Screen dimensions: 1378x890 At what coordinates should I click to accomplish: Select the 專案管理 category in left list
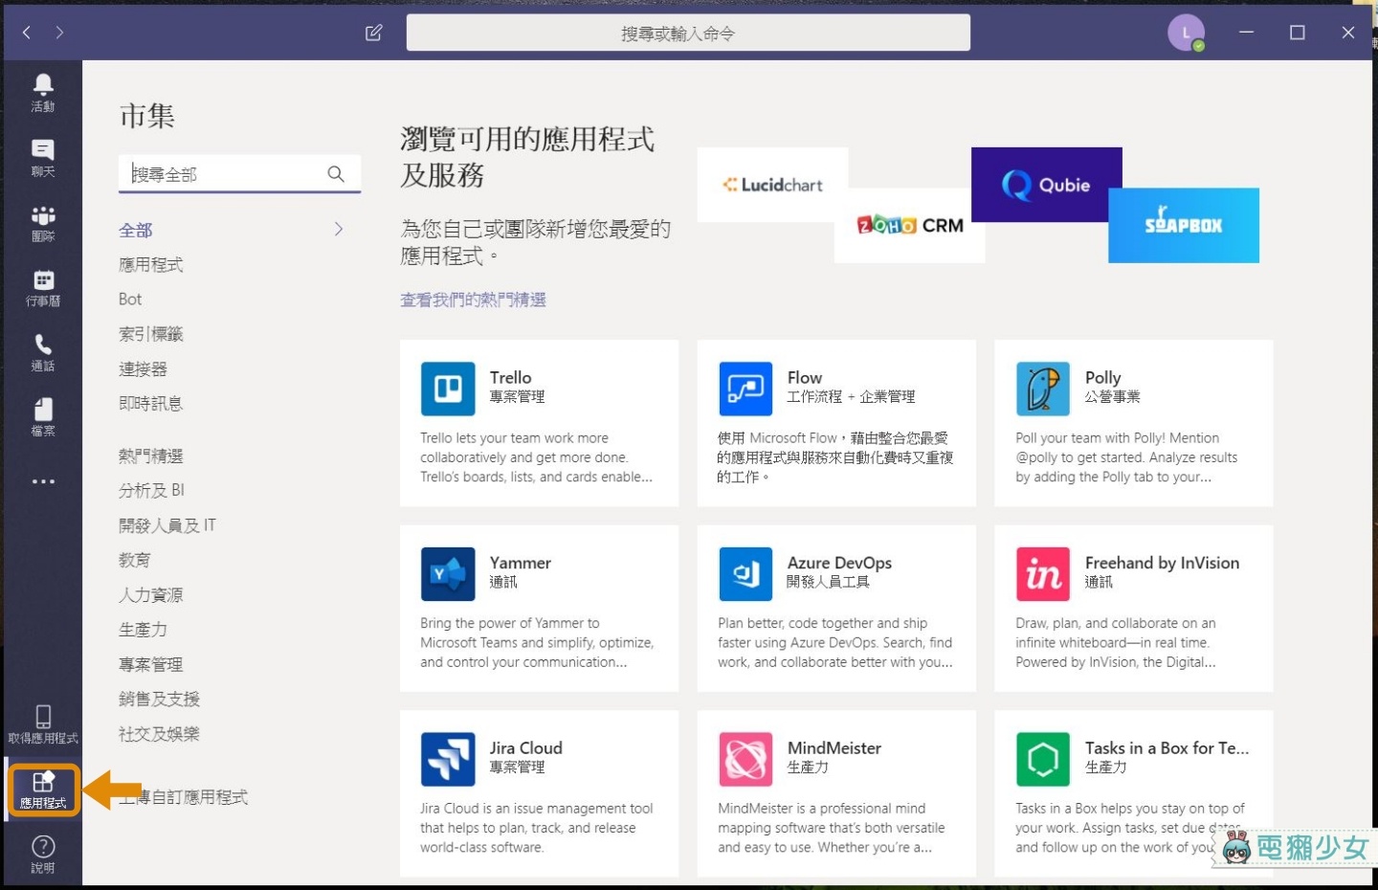tap(151, 664)
